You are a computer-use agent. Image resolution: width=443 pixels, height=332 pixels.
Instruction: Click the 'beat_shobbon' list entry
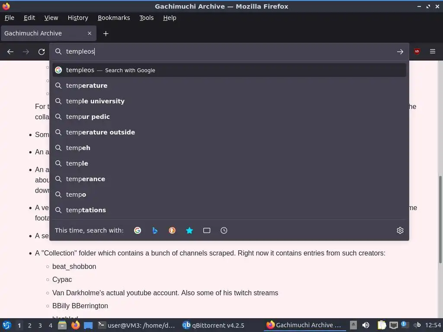(74, 266)
